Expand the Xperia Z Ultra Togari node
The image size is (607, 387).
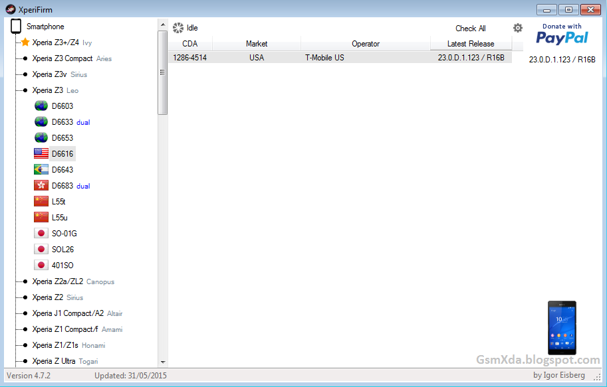tap(25, 361)
